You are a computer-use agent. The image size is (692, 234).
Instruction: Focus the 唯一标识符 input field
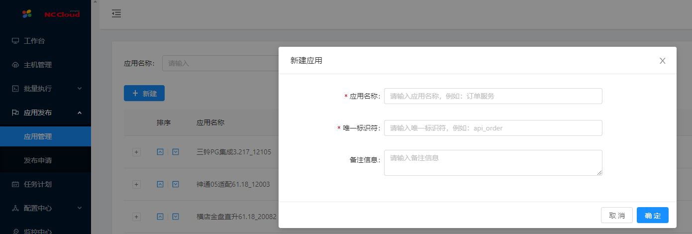click(x=493, y=128)
